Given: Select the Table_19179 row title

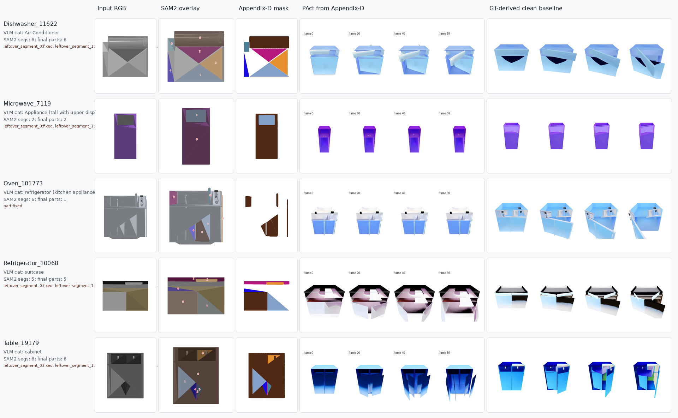Looking at the screenshot, I should [21, 343].
